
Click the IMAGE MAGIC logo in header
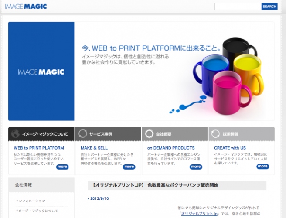pyautogui.click(x=26, y=7)
